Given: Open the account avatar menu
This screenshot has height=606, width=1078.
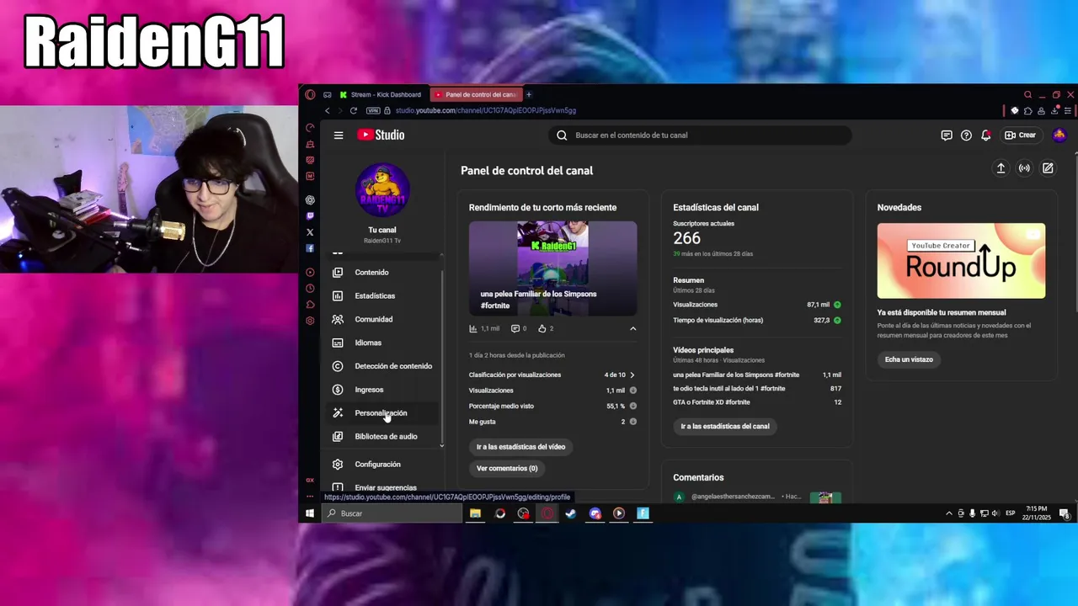Looking at the screenshot, I should 1059,135.
